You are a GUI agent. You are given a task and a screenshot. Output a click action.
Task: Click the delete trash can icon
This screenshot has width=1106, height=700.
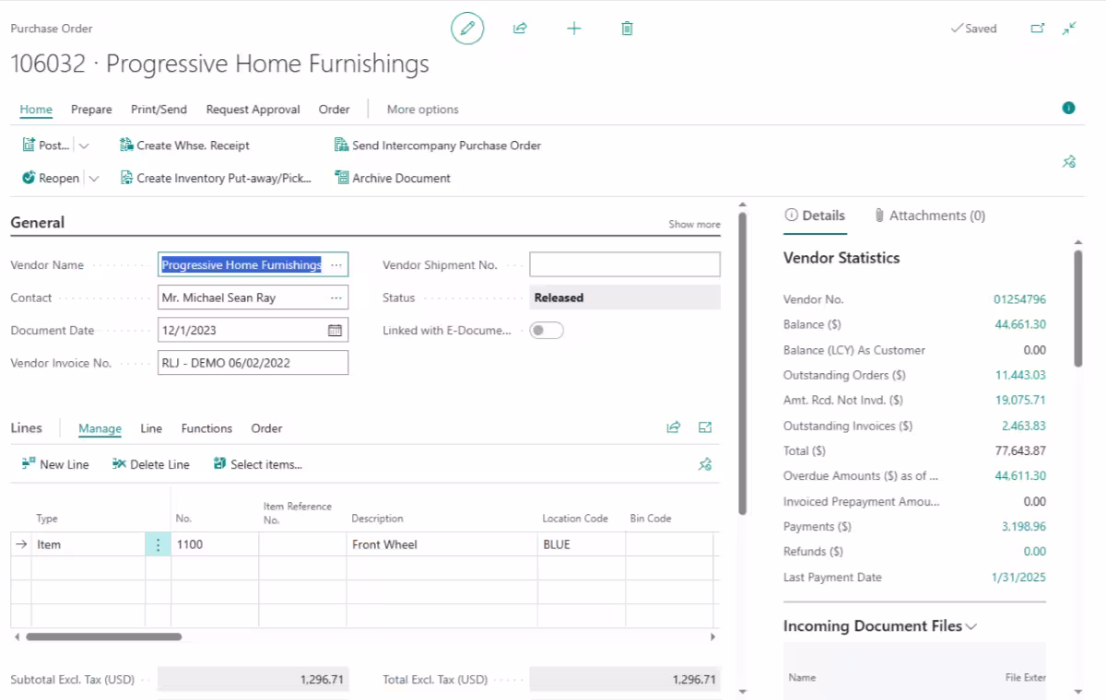(x=627, y=29)
